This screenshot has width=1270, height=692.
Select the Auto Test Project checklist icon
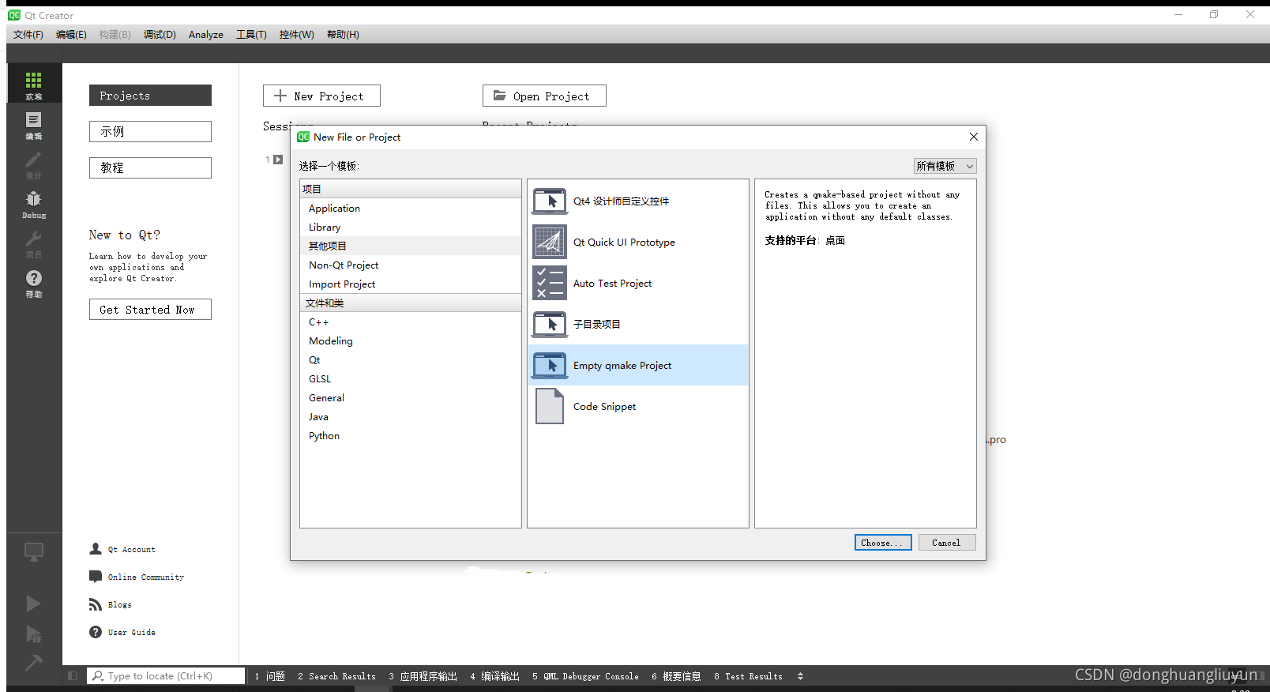point(550,283)
